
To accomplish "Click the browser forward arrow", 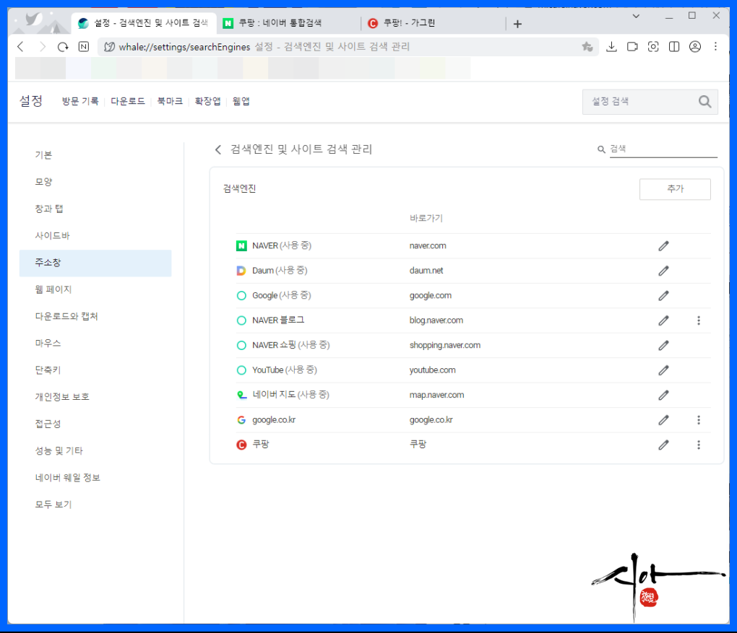I will tap(43, 46).
